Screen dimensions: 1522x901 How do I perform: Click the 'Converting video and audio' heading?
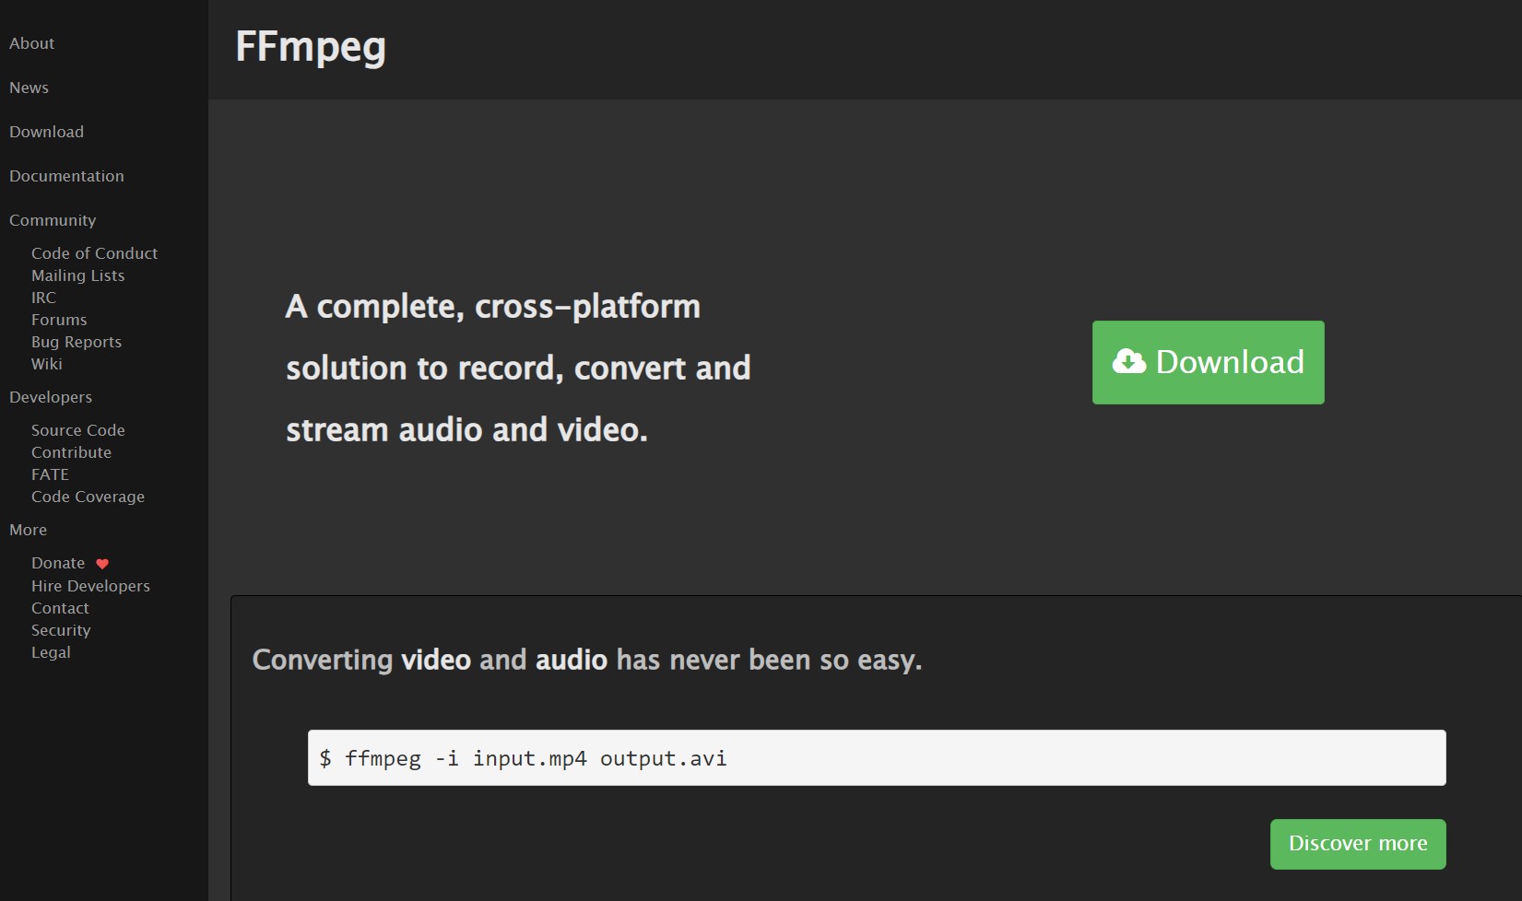(587, 661)
